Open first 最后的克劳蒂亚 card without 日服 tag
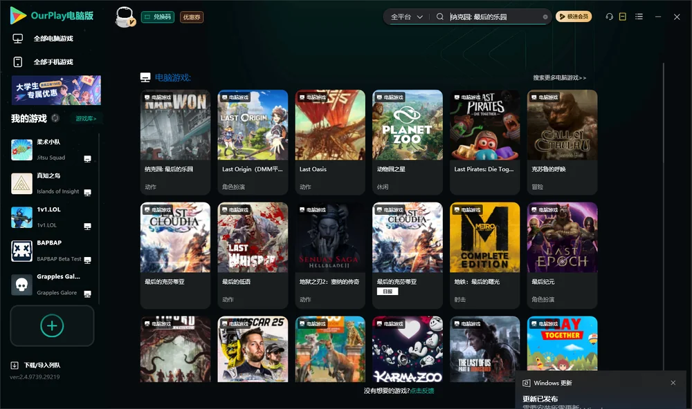 175,255
